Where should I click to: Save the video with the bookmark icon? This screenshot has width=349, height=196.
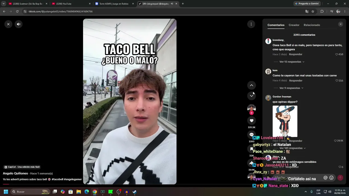click(251, 149)
